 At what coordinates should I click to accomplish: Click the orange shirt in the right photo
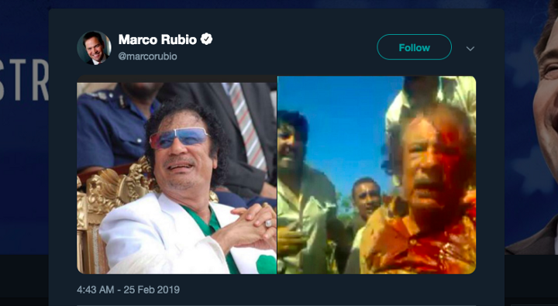[x=418, y=242]
